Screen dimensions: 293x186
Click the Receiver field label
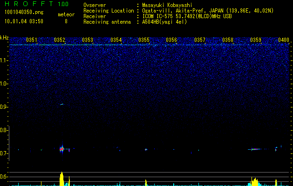95,16
